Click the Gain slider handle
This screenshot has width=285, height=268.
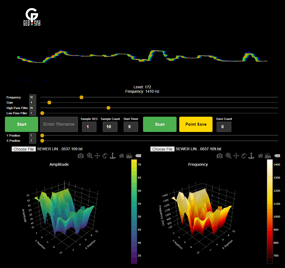[49, 103]
